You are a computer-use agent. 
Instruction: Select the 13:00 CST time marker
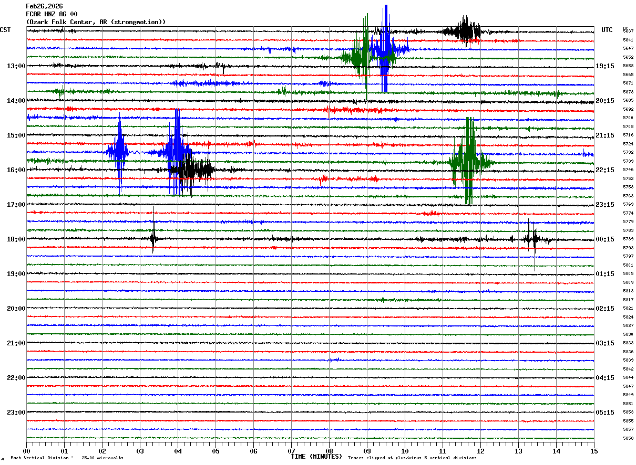pyautogui.click(x=16, y=66)
